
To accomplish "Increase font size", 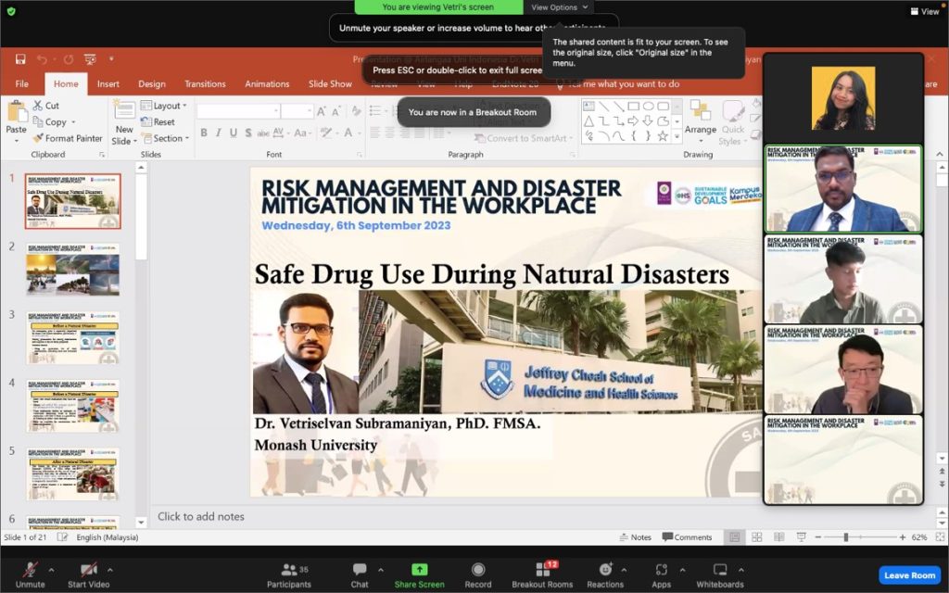I will click(322, 111).
